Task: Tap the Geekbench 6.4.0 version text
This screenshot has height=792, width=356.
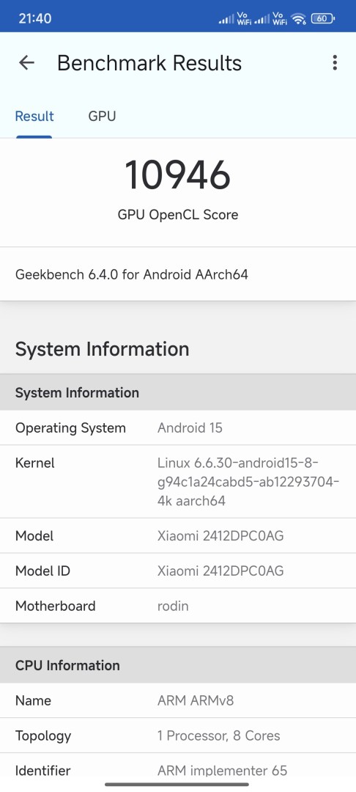Action: coord(132,275)
